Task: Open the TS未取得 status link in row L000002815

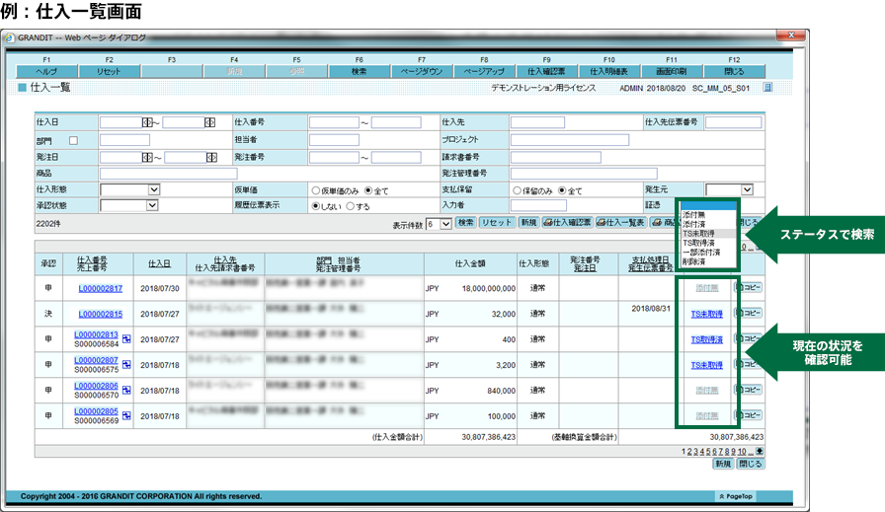Action: coord(706,314)
